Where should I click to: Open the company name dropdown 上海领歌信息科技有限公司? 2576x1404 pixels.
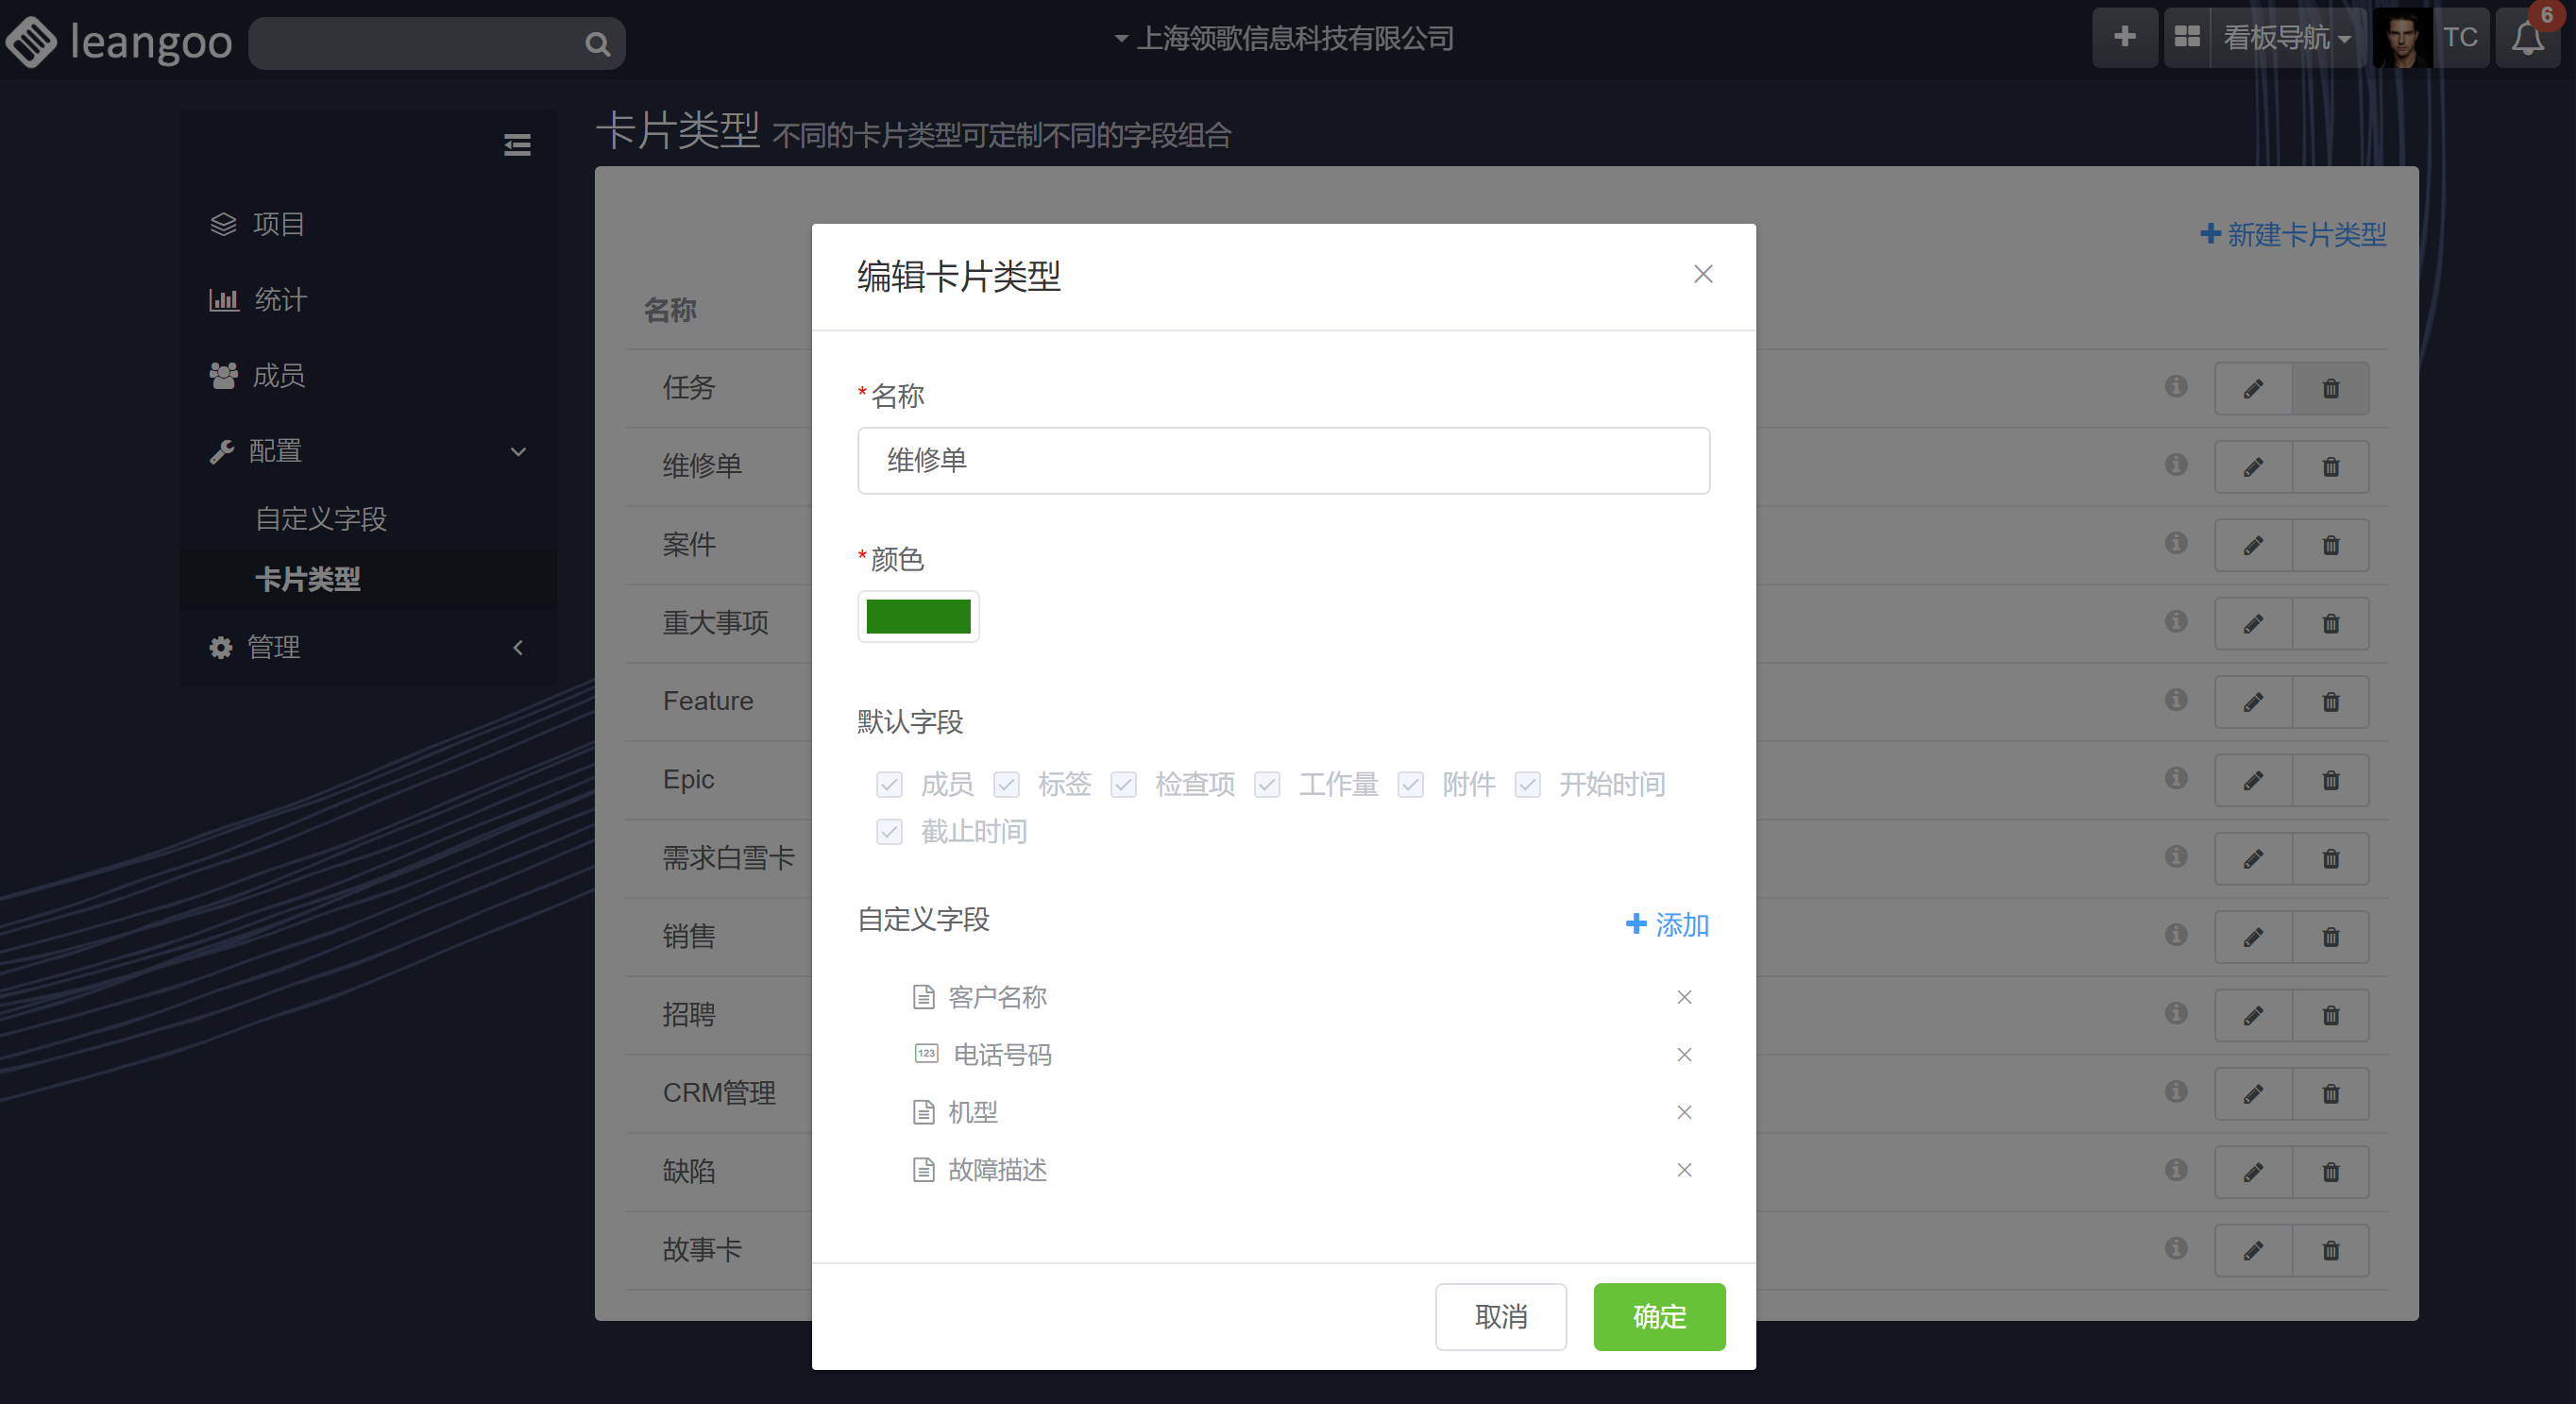[x=1284, y=38]
